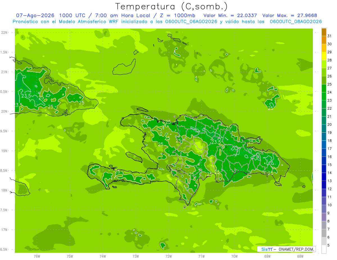This screenshot has width=337, height=260.
Task: Click the '5' label on the color scale
Action: point(329,245)
